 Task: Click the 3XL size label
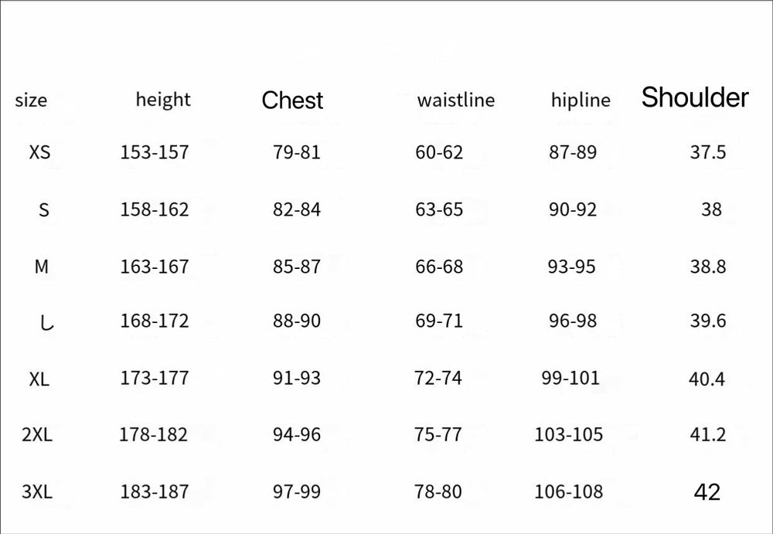pyautogui.click(x=37, y=491)
